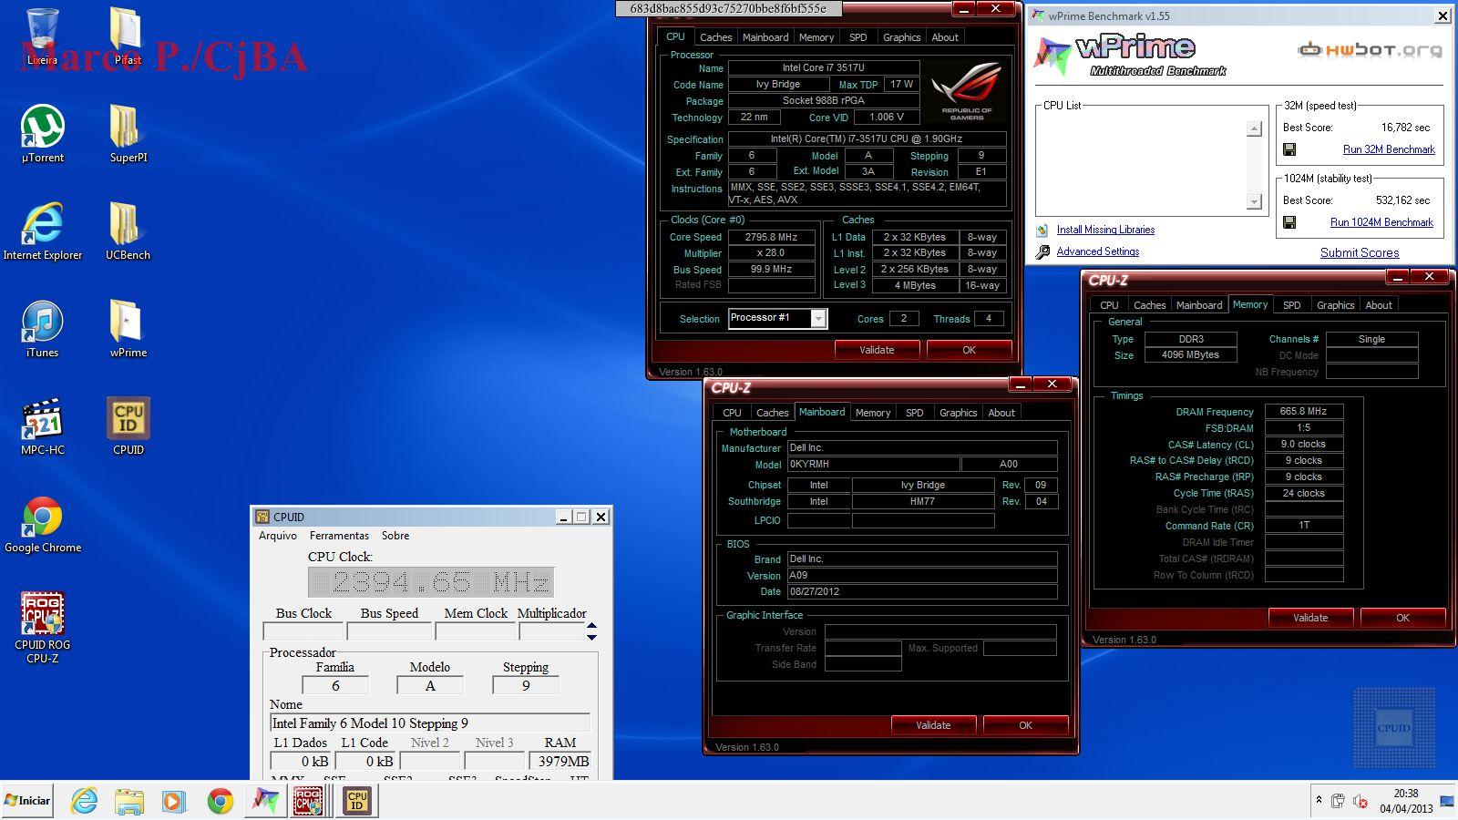Open the SuperPI desktop folder
Image resolution: width=1458 pixels, height=820 pixels.
(128, 134)
